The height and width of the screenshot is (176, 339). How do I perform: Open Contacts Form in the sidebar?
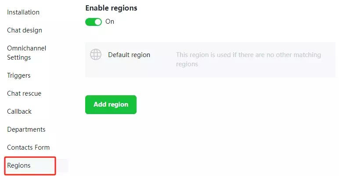(x=29, y=147)
